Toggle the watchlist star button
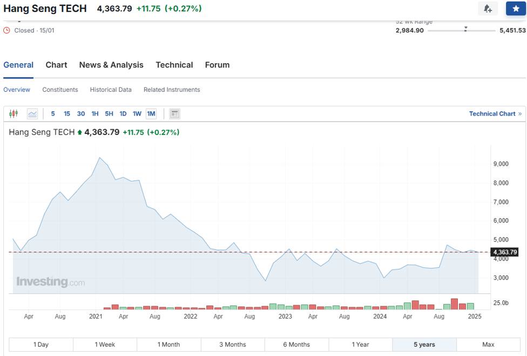The image size is (527, 356). [x=516, y=9]
